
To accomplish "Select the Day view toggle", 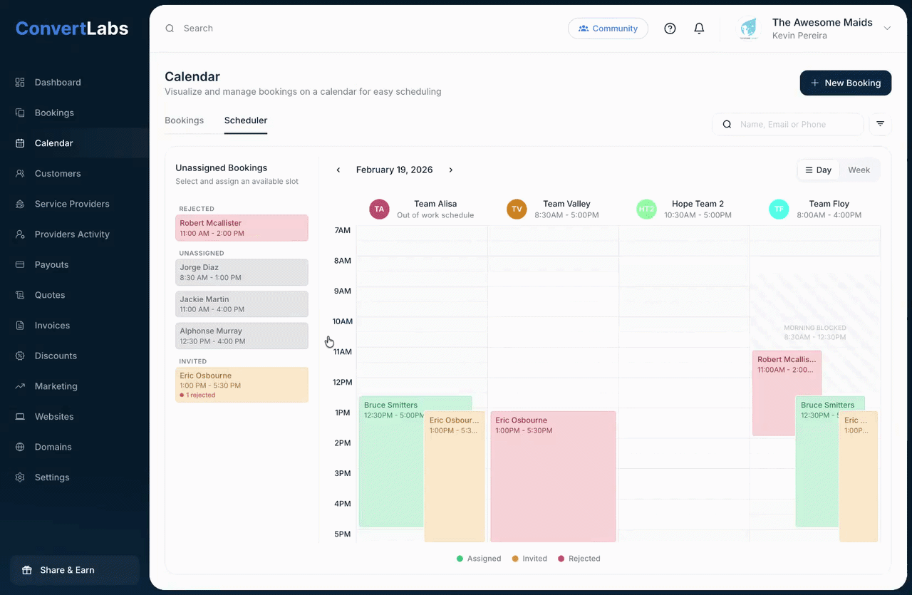I will point(818,170).
